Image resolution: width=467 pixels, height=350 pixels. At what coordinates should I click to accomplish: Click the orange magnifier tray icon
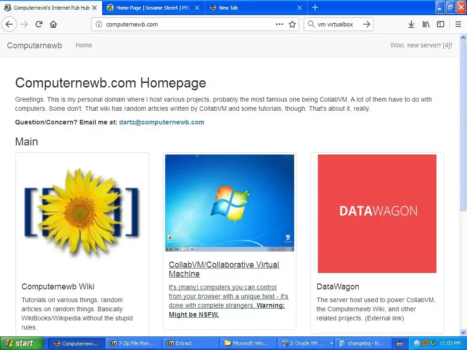tap(425, 343)
